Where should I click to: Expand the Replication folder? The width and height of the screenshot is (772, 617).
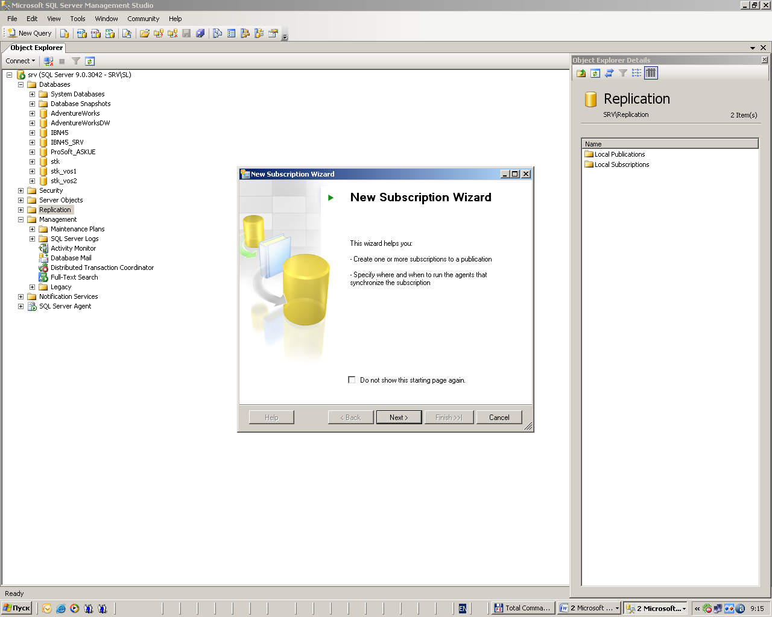21,210
